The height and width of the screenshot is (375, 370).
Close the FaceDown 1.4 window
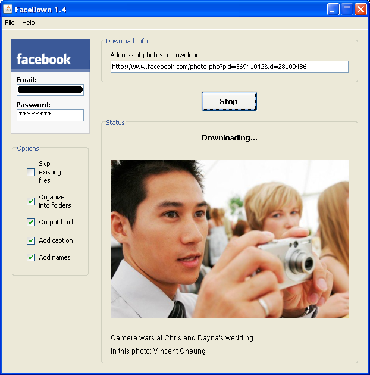[x=360, y=10]
